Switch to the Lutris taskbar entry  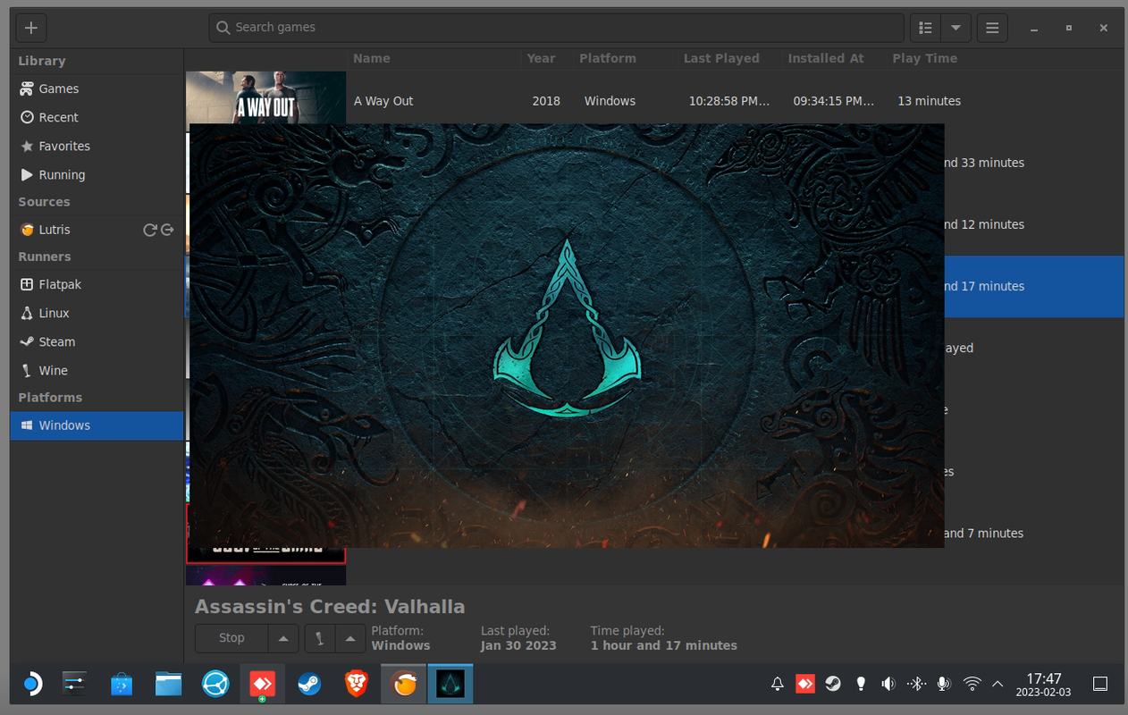point(404,685)
